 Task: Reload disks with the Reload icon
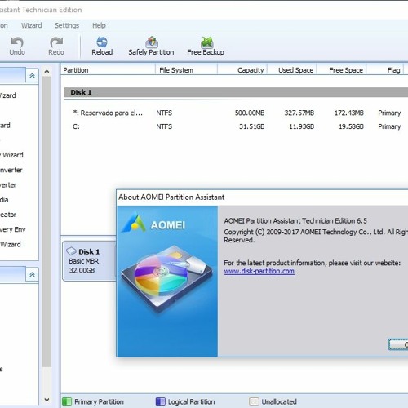(102, 47)
